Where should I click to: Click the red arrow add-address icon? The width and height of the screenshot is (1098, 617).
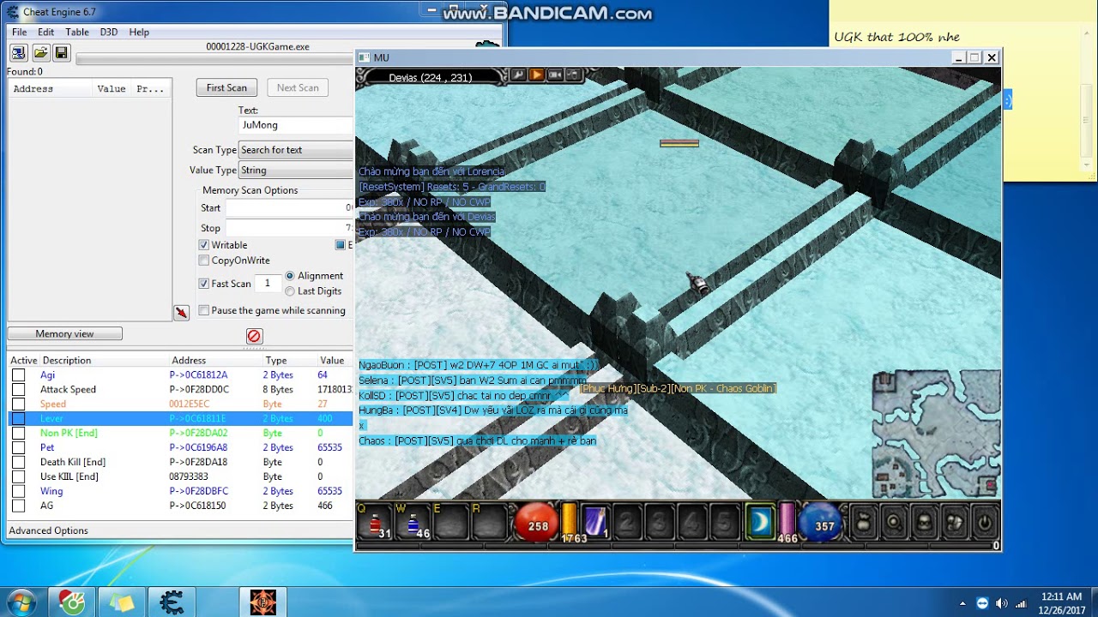coord(181,313)
